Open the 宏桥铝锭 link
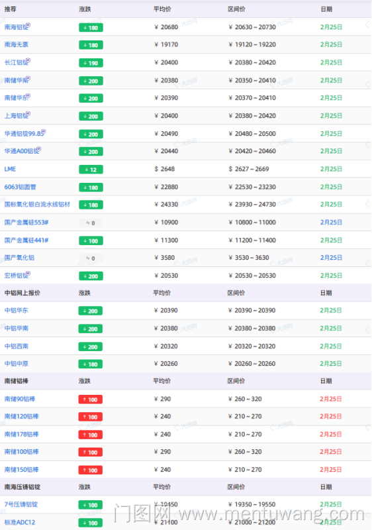The image size is (372, 530). [16, 276]
